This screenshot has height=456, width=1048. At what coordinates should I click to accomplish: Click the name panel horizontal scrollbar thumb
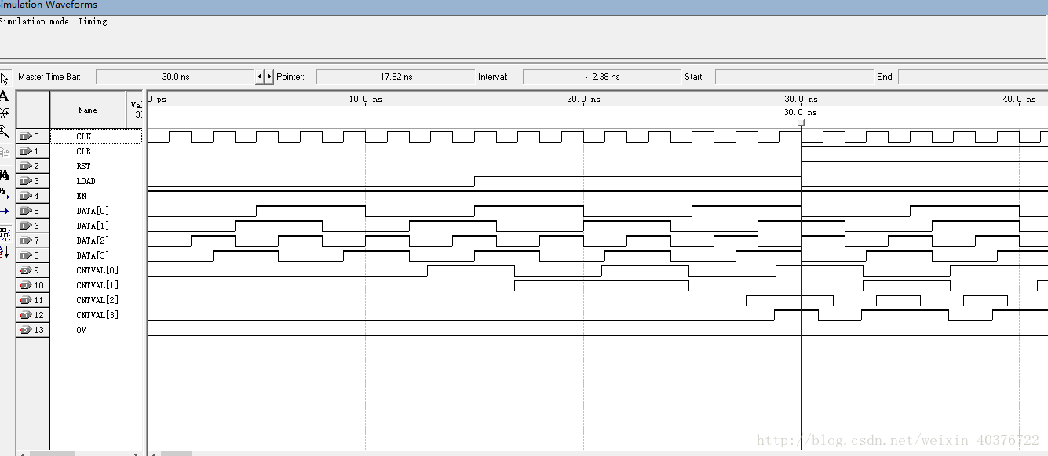[52, 453]
